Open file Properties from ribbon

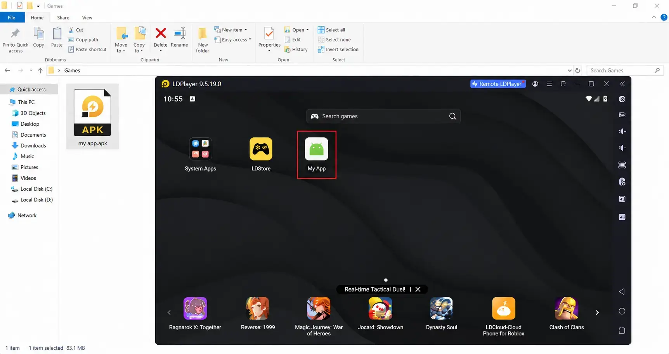tap(269, 40)
